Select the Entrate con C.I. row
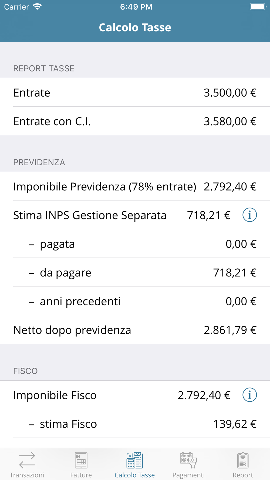Viewport: 270px width, 480px height. (135, 121)
